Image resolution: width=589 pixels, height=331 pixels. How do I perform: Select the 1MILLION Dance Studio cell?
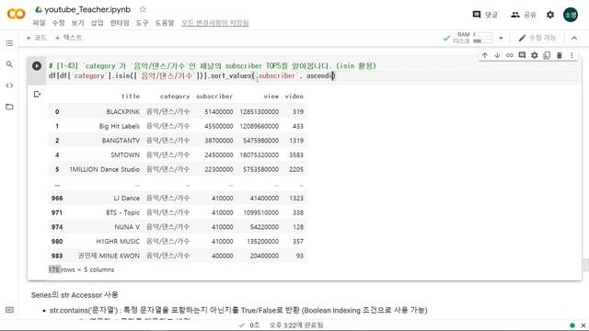click(x=104, y=169)
